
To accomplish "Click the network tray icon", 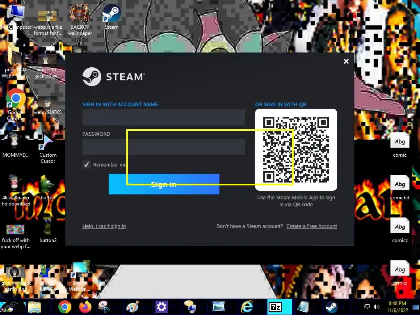I will 366,307.
